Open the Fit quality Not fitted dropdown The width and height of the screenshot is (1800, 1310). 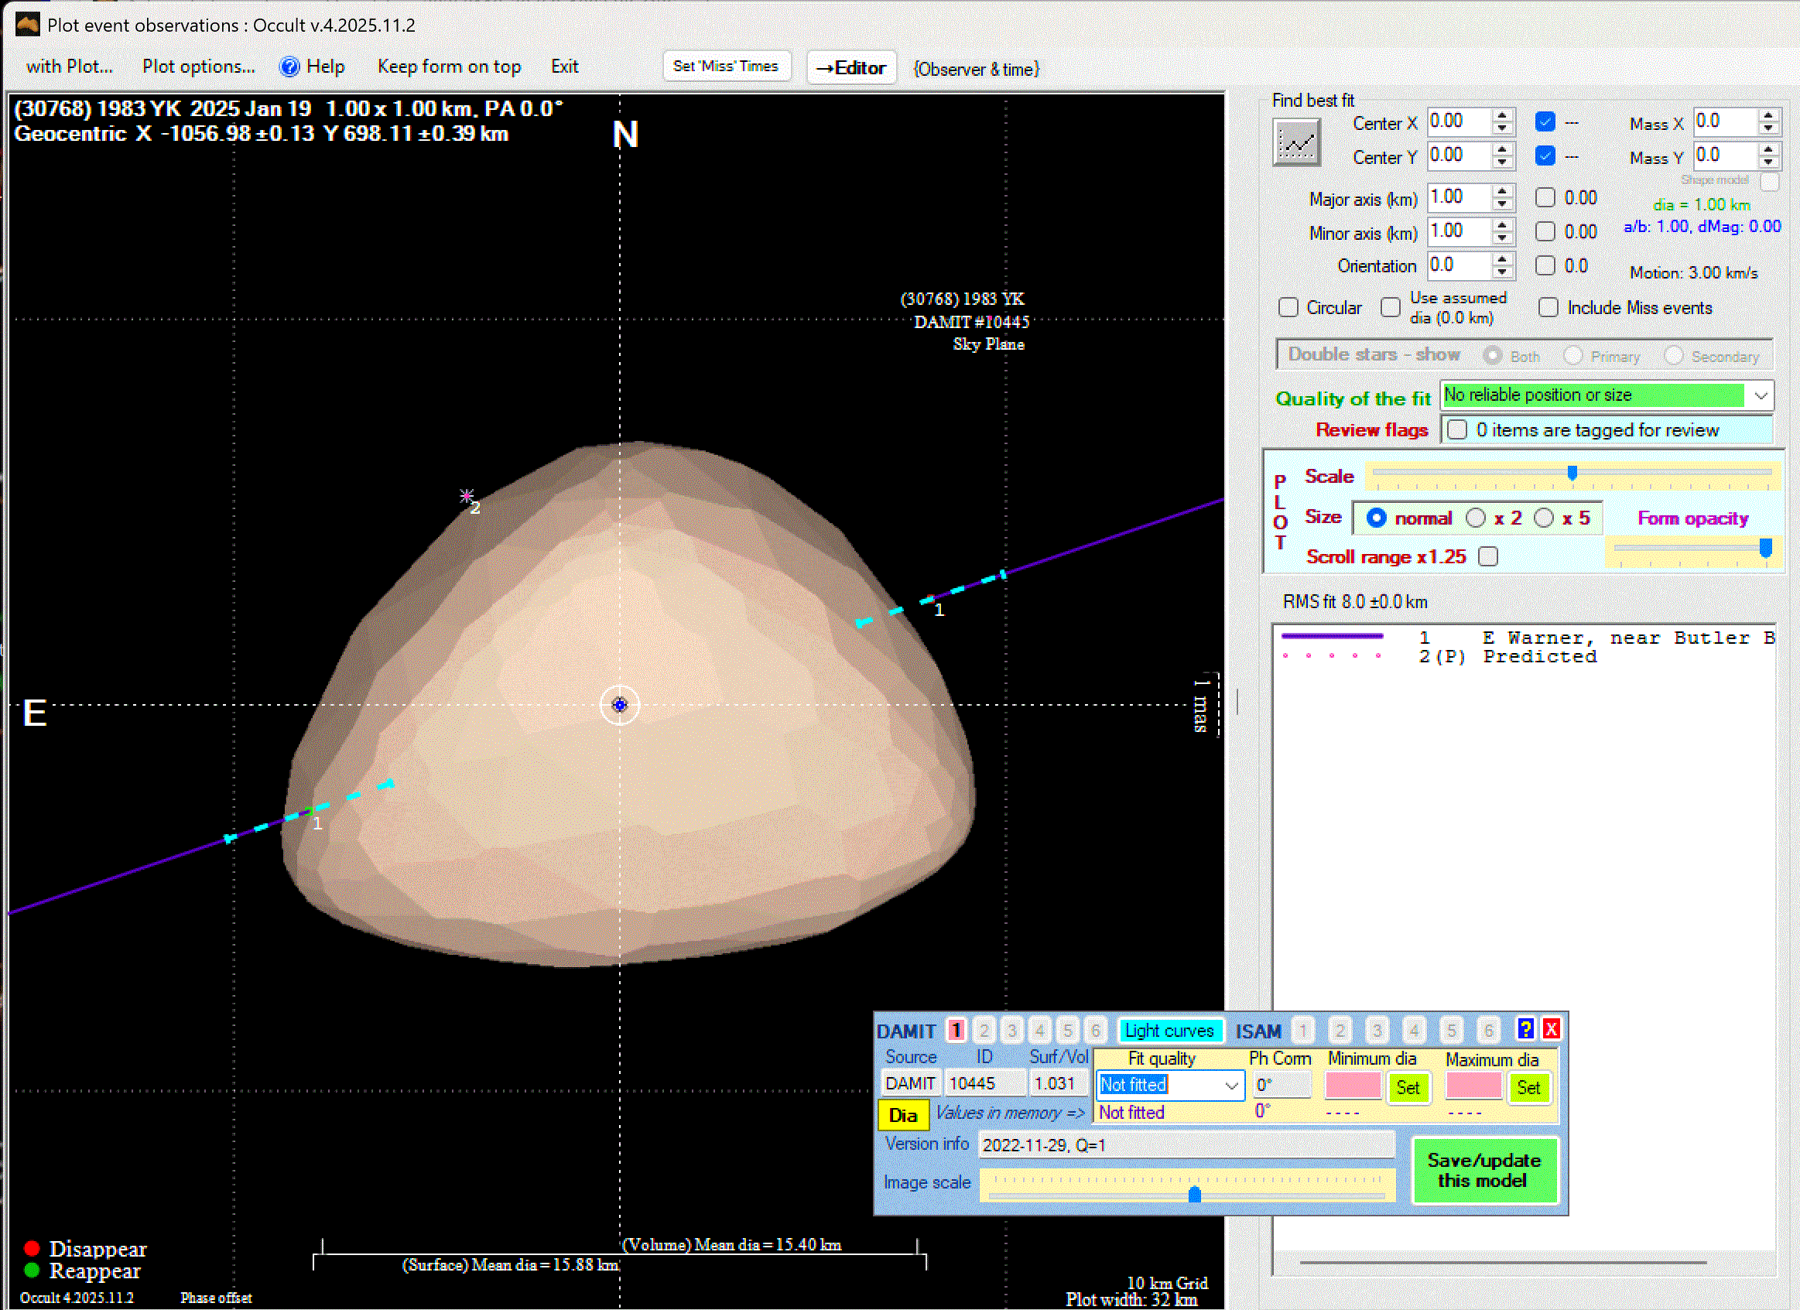tap(1231, 1086)
